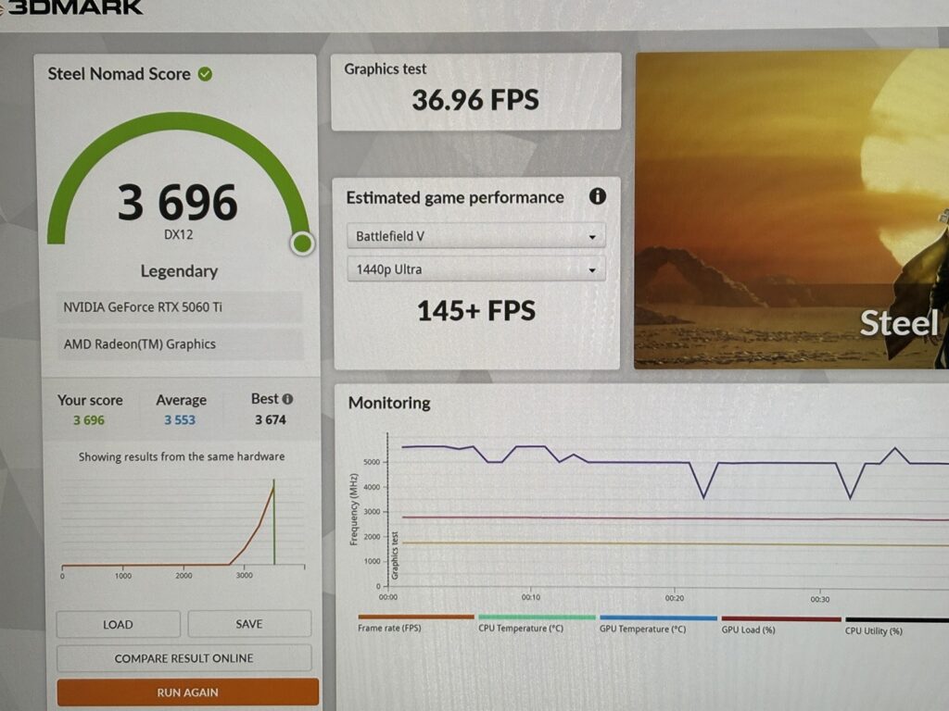Start the benchmark with RUN AGAIN
This screenshot has height=711, width=949.
pos(187,692)
